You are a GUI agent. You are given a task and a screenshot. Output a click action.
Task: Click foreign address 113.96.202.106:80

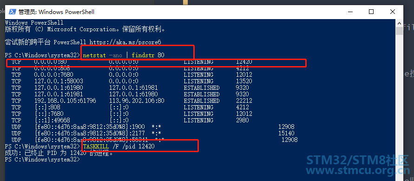click(137, 101)
